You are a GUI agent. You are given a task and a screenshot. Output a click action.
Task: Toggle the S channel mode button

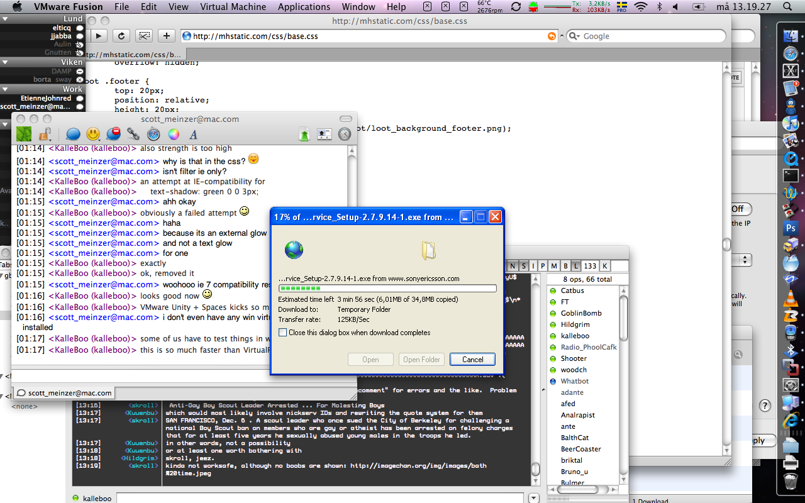[524, 266]
